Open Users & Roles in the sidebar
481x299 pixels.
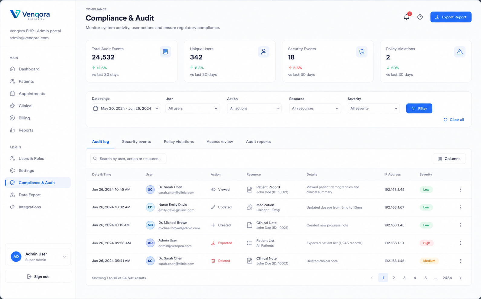click(x=38, y=158)
